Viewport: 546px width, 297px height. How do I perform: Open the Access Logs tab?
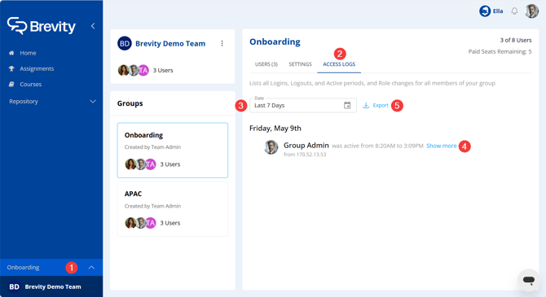[339, 64]
